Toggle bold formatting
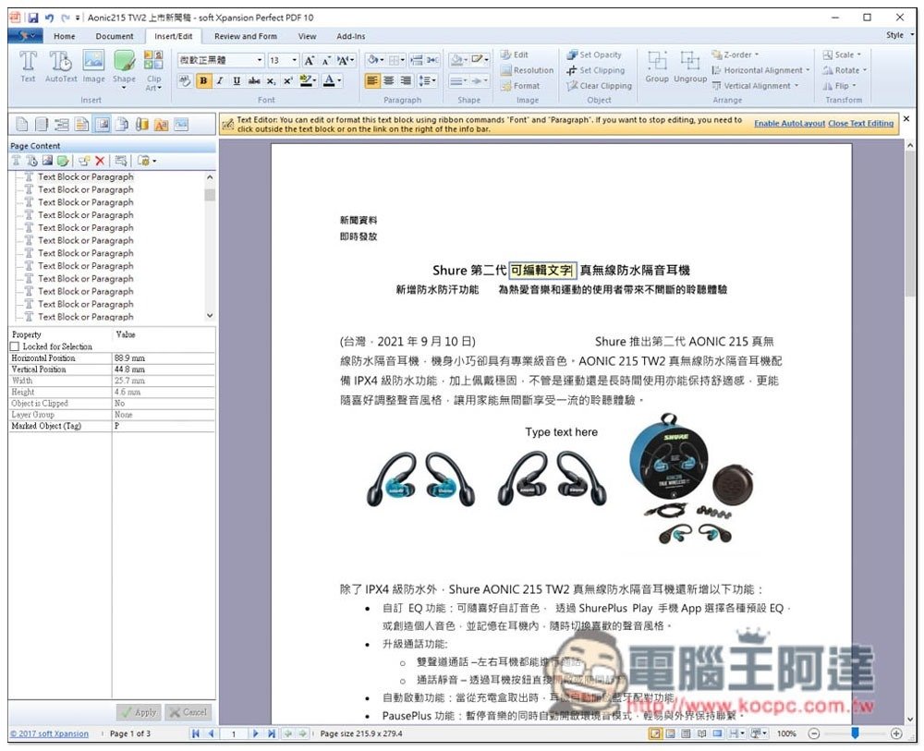 [202, 80]
